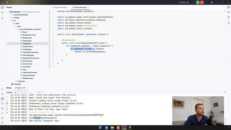Screen dimensions: 231x130
Task: Open the Bookmarks tool window icon
Action: (x=3, y=18)
